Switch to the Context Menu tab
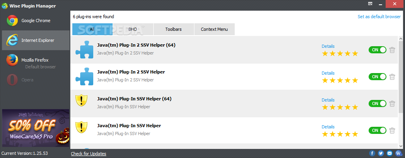The image size is (405, 158). (x=215, y=29)
